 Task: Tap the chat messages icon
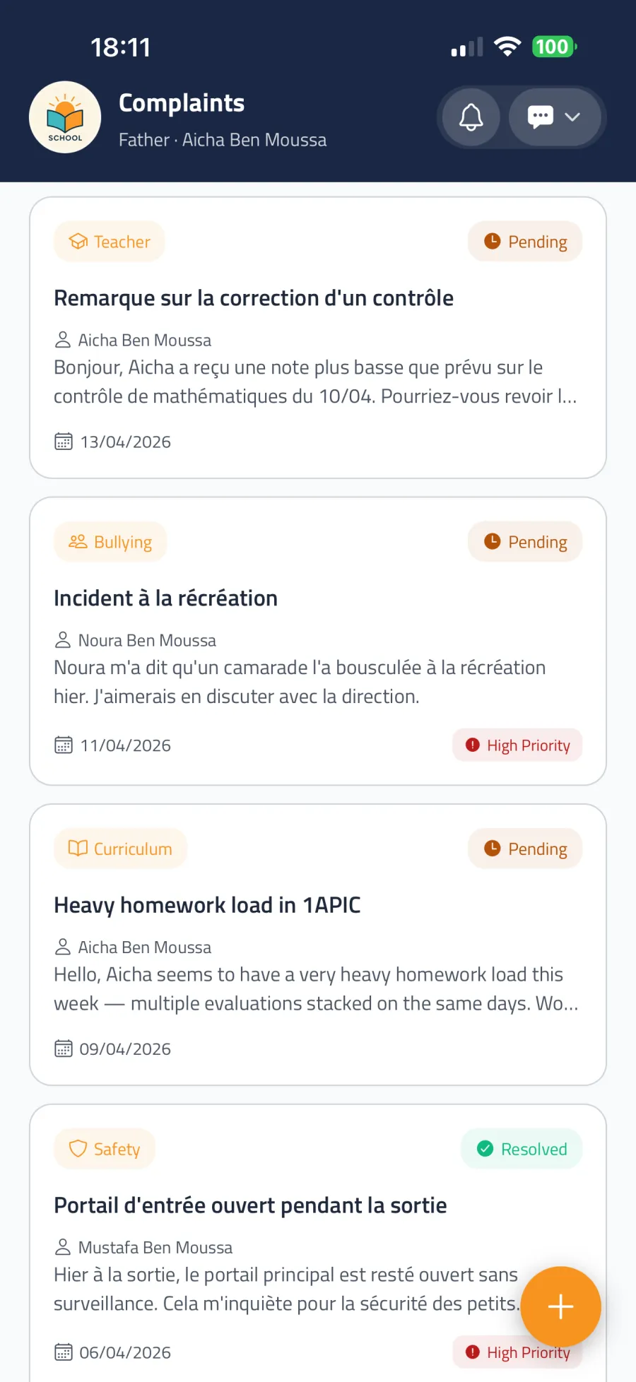[x=541, y=117]
